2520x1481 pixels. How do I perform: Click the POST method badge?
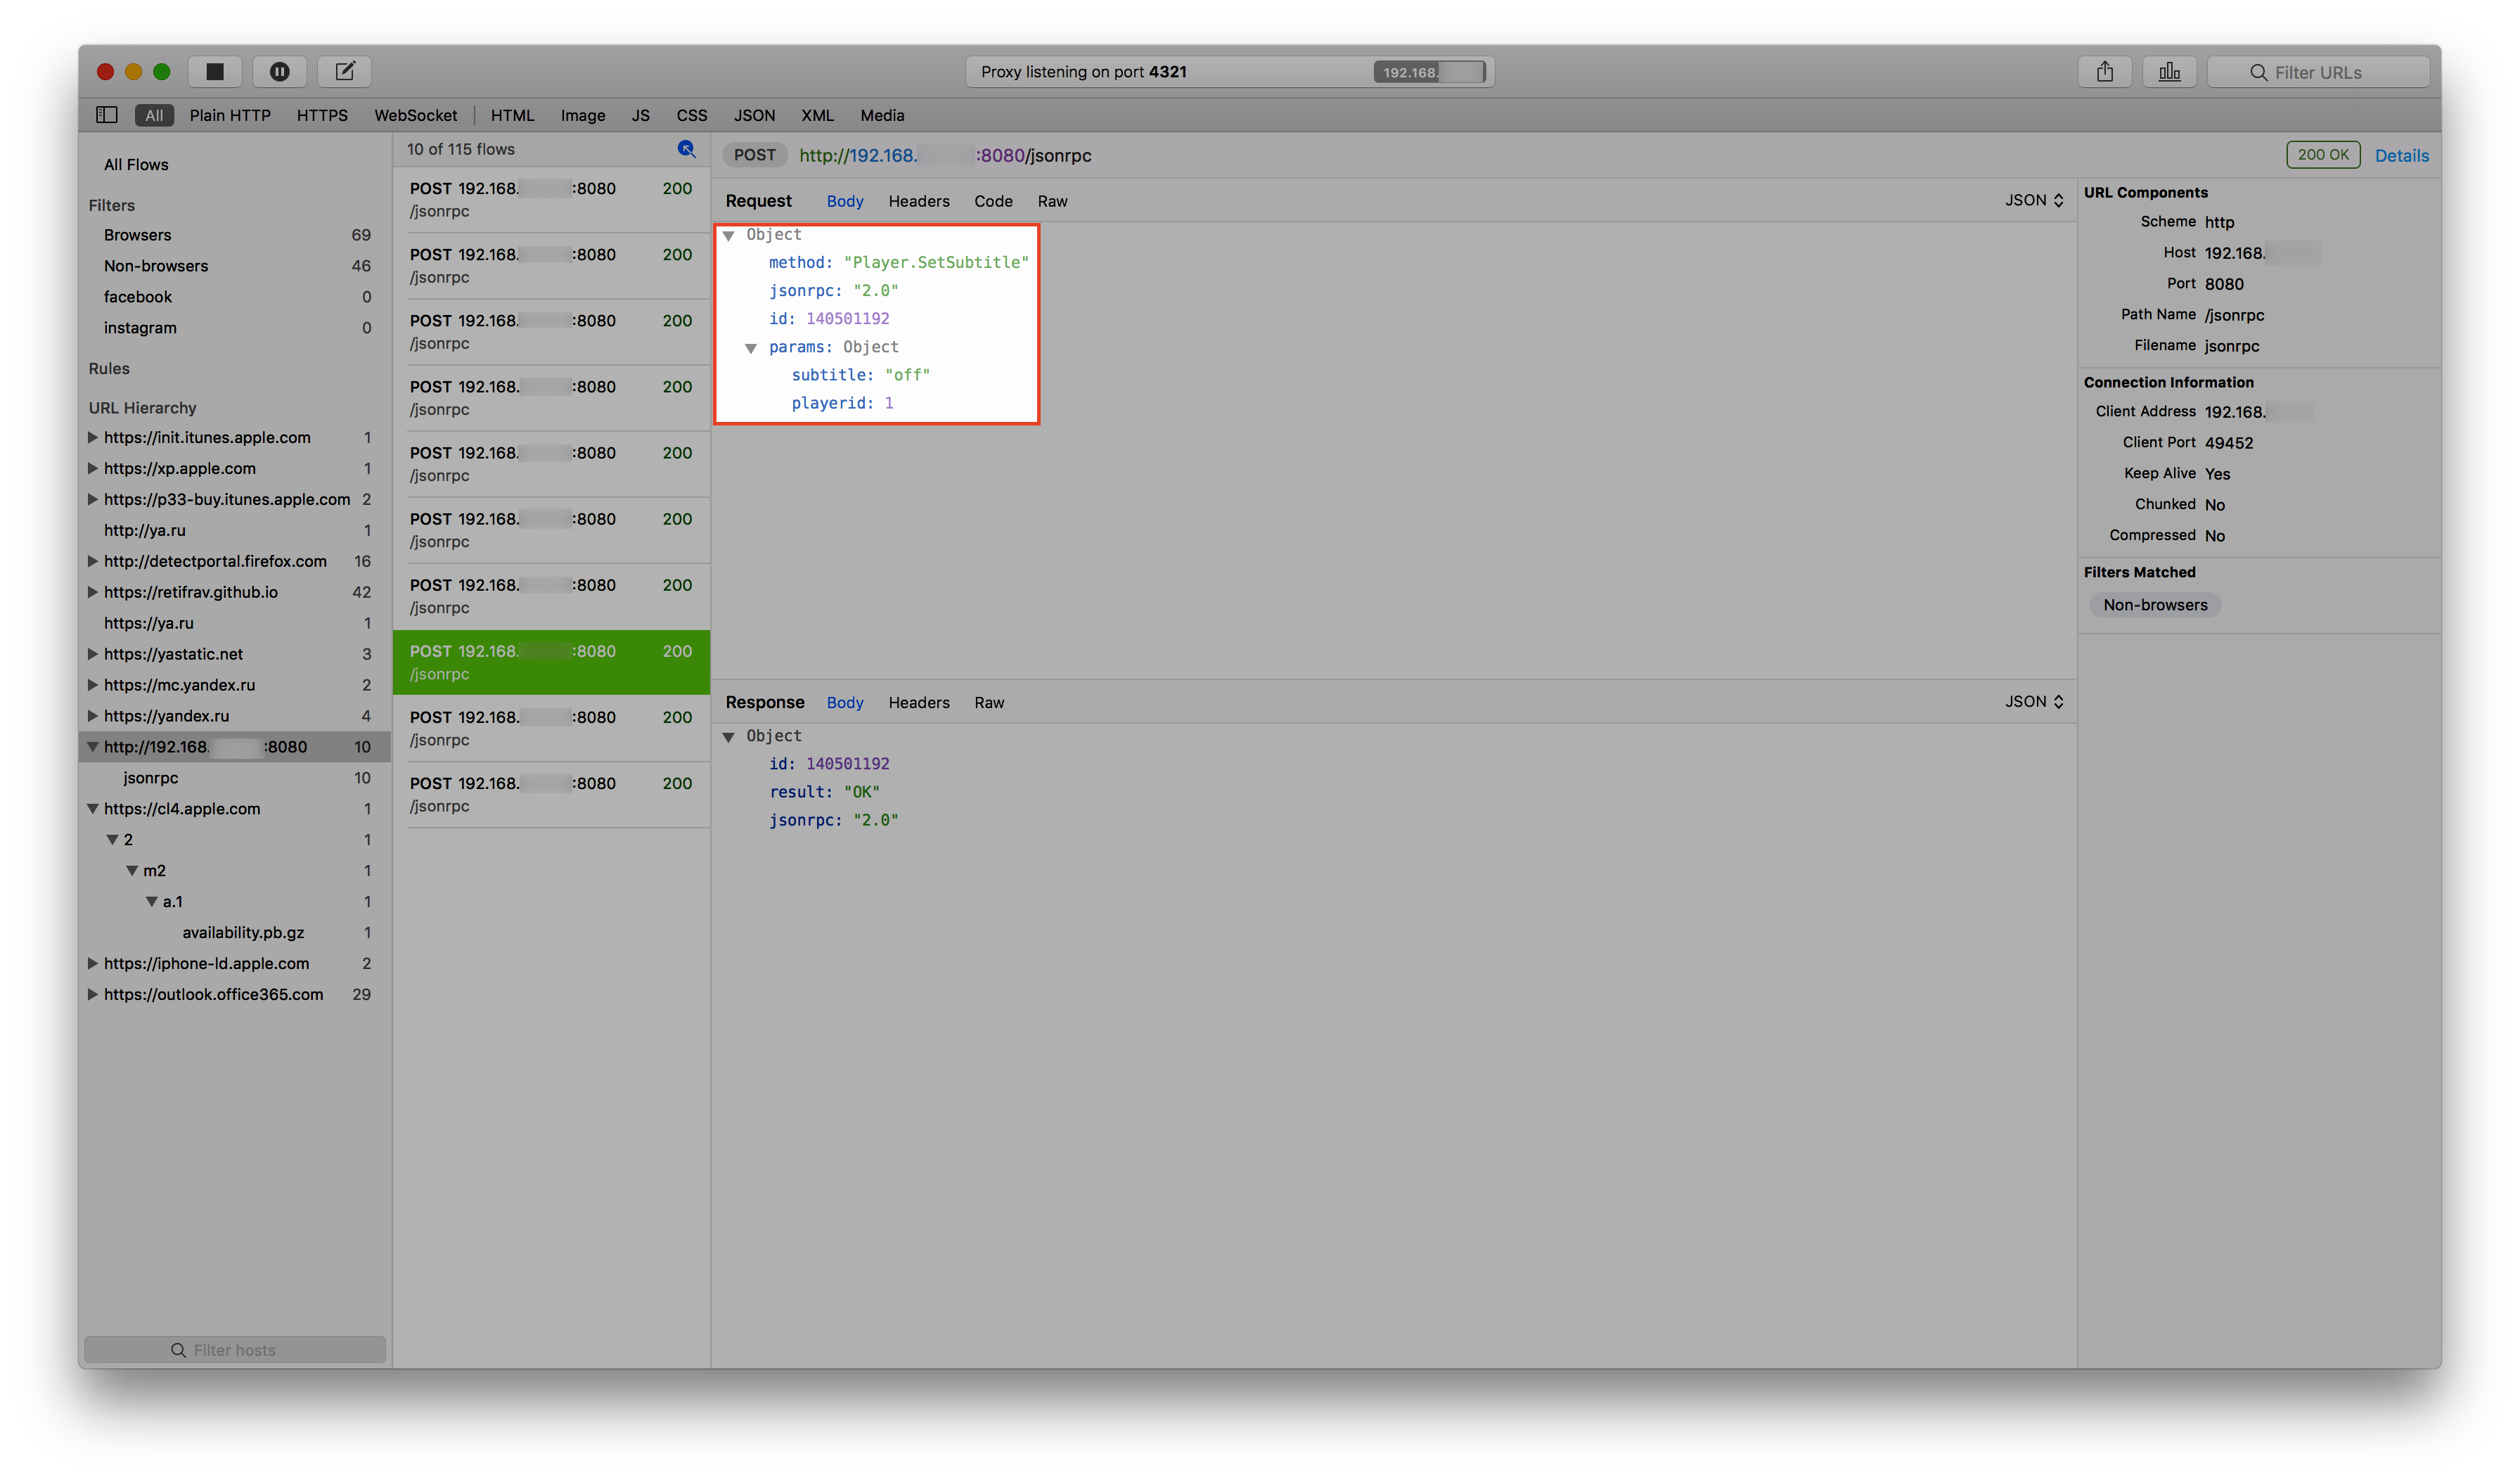tap(755, 155)
